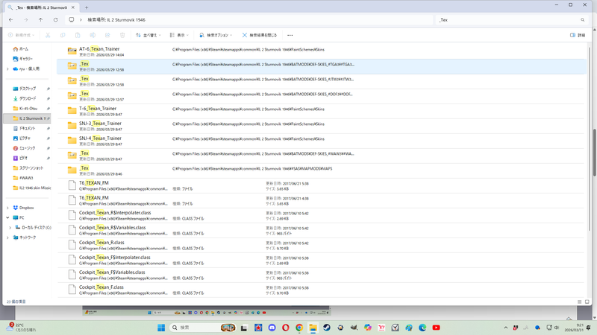The height and width of the screenshot is (335, 597).
Task: Unpin ドキュメント via its pin icon
Action: 49,128
